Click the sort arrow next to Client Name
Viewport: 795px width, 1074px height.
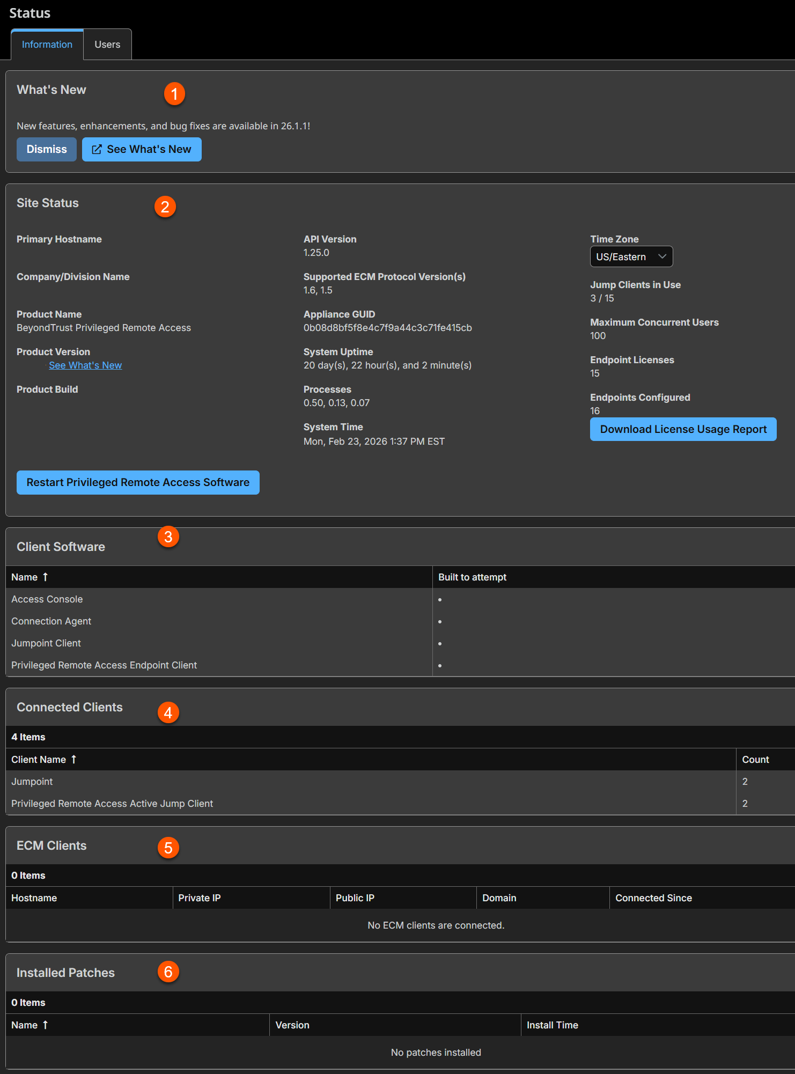(x=74, y=759)
